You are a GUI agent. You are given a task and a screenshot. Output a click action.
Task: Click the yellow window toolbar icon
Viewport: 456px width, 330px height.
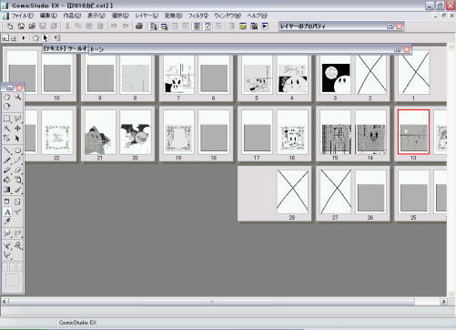pos(243,26)
